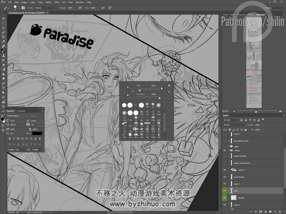Zoom in Navigator with large mountains button
This screenshot has width=286, height=214.
tap(280, 111)
